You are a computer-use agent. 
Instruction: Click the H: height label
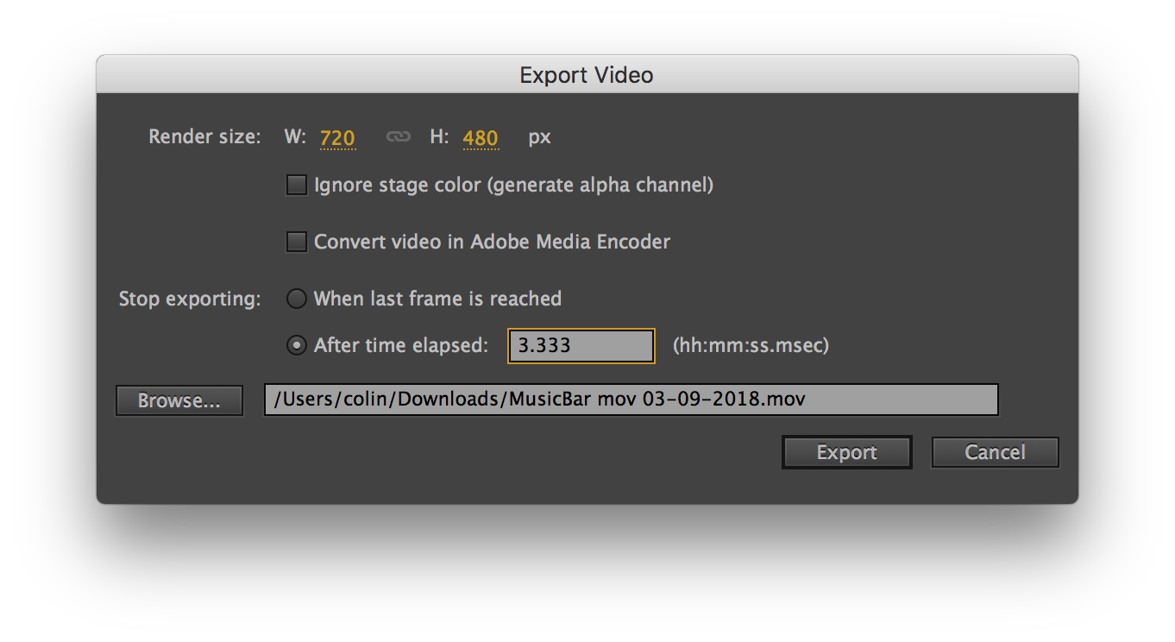tap(439, 136)
